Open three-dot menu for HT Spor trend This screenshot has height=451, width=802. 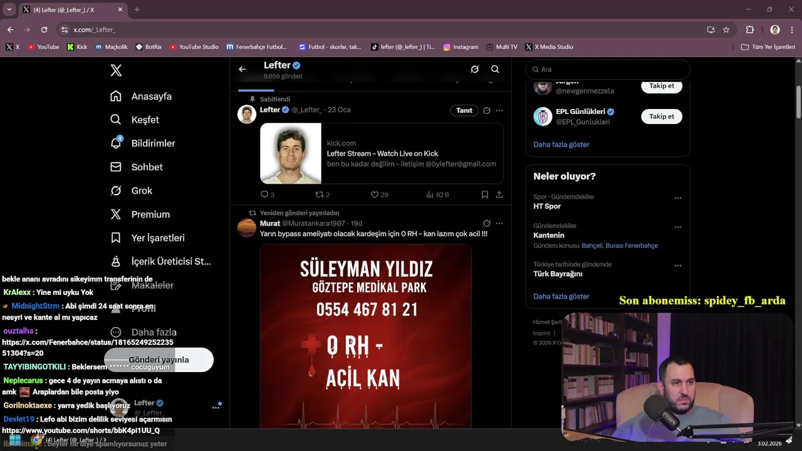click(677, 198)
